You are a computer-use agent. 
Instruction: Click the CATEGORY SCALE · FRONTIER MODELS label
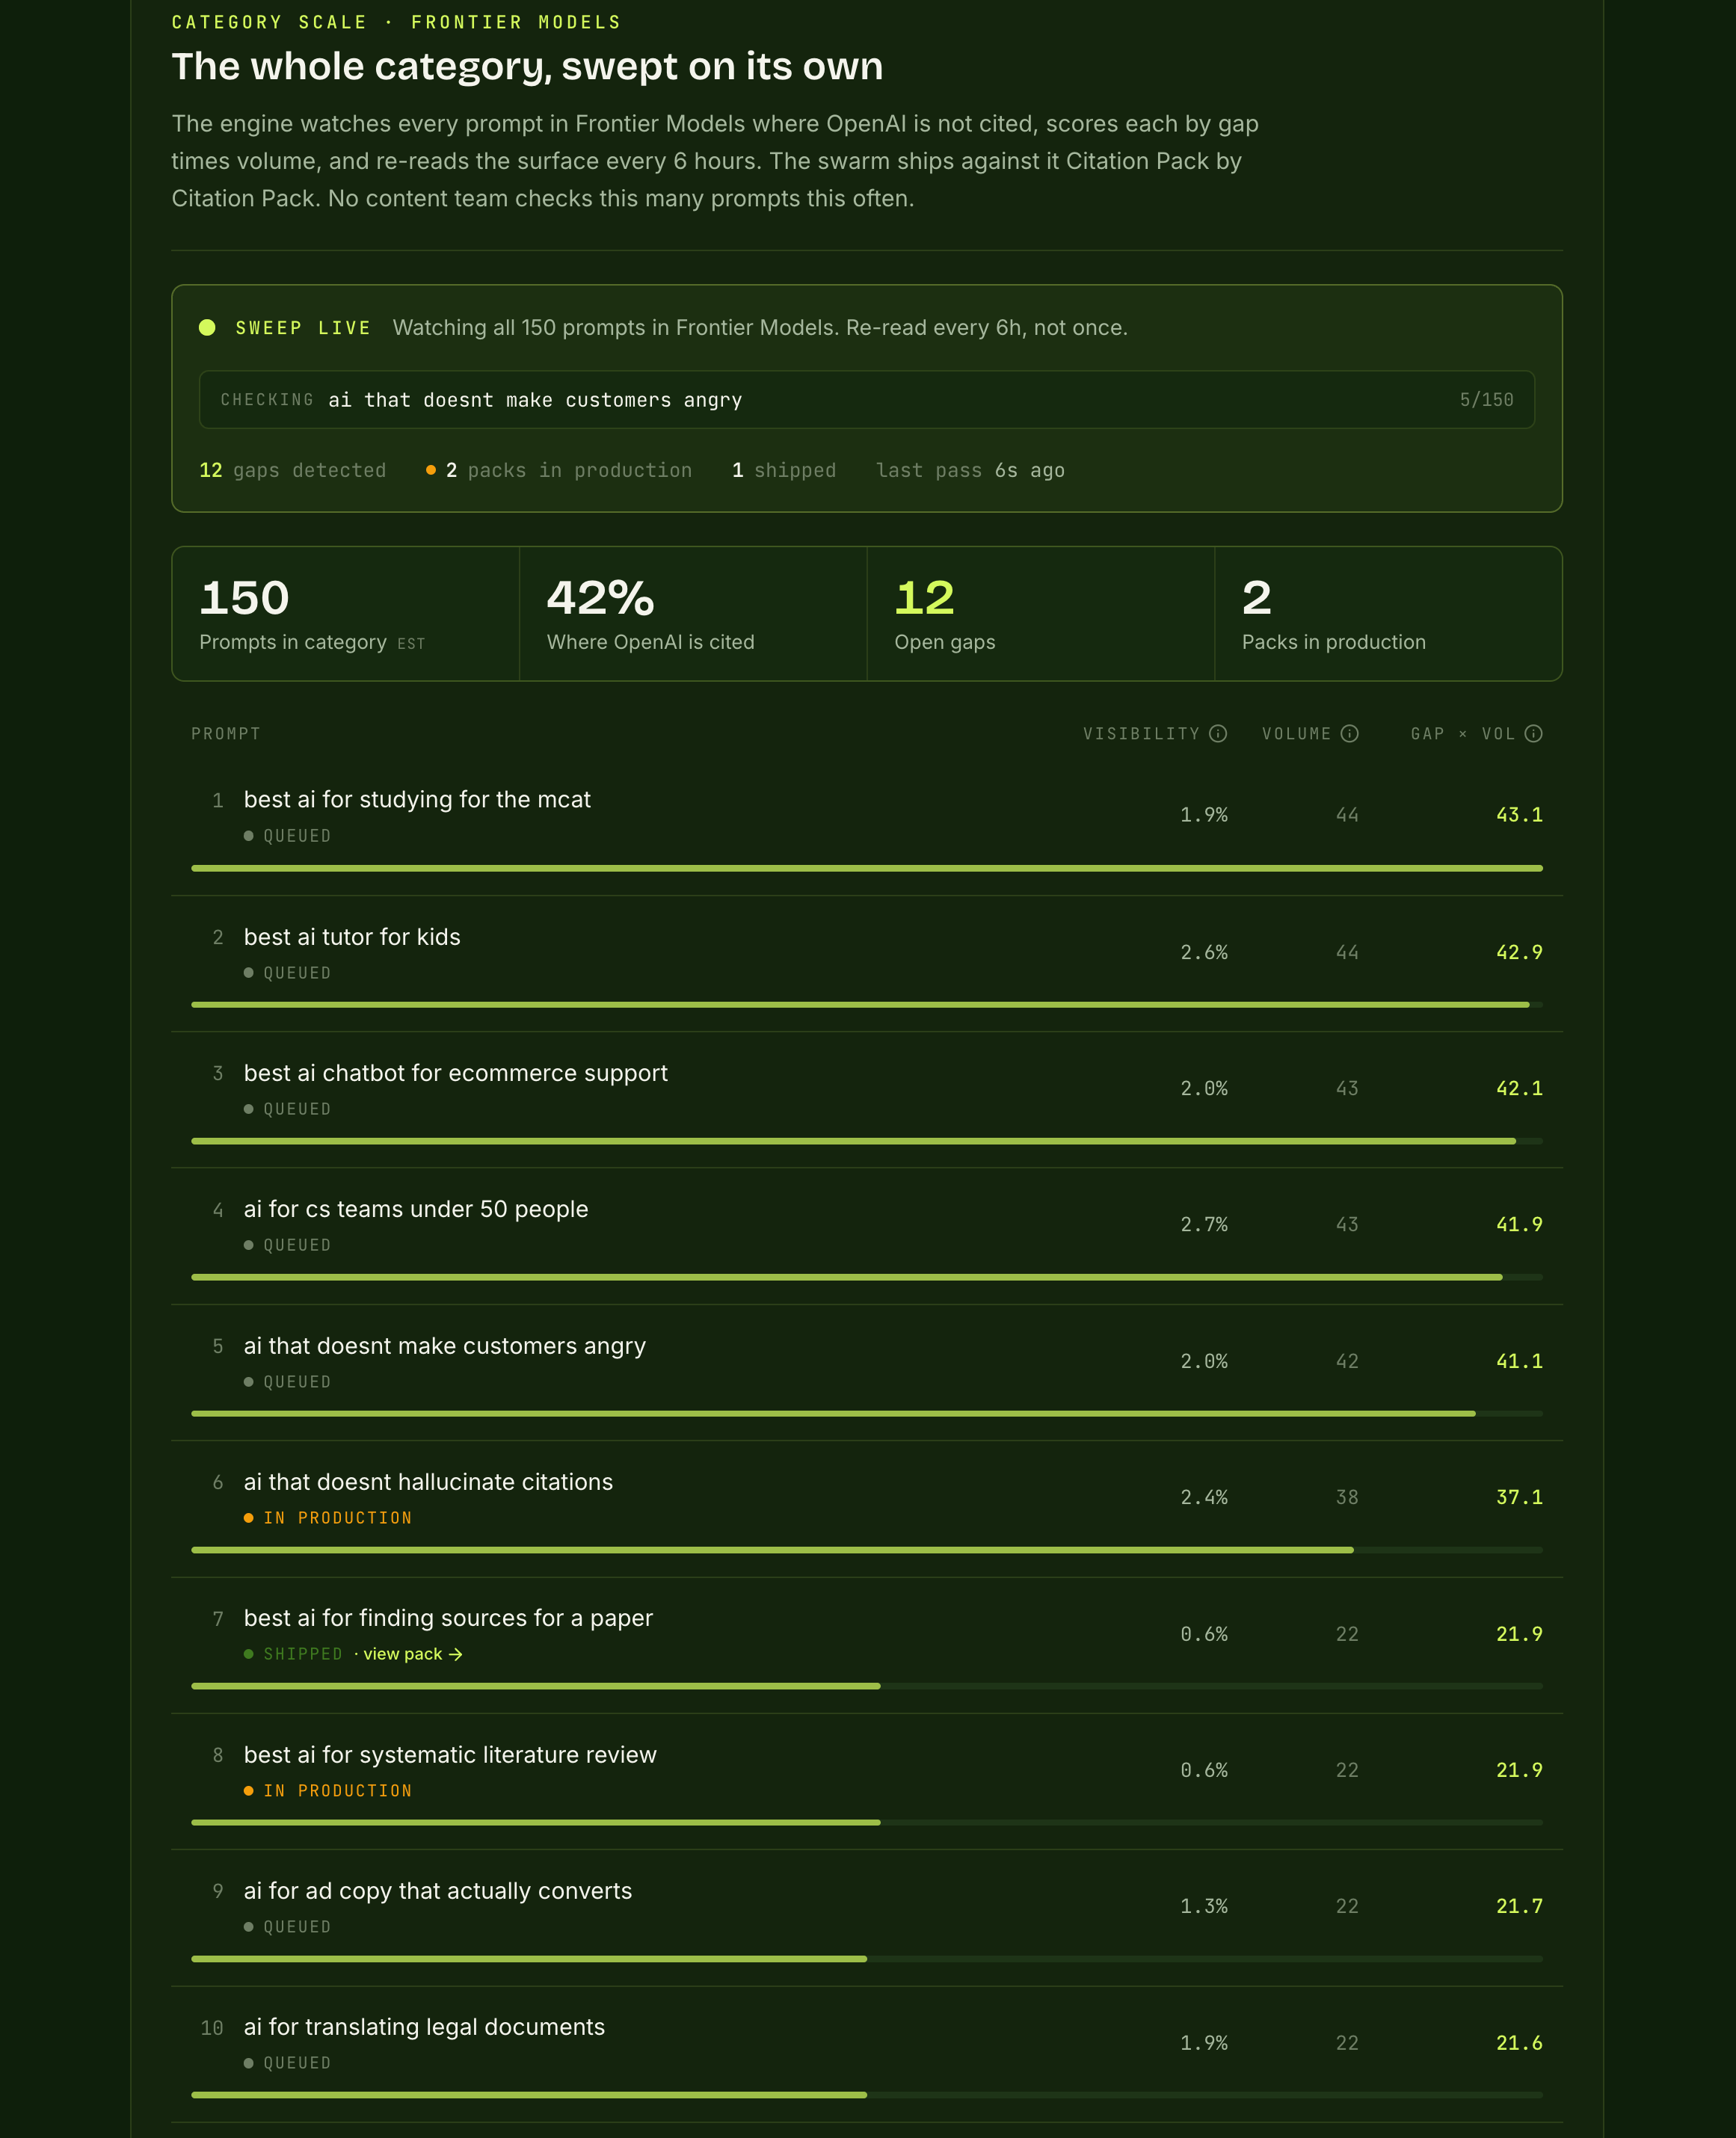[x=396, y=22]
